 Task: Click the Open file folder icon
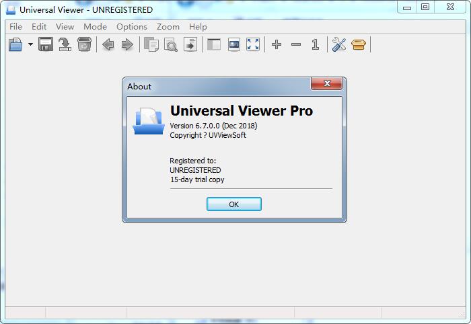(15, 44)
